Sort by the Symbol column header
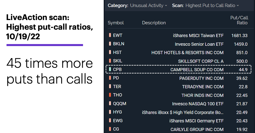This screenshot has width=255, height=133. tap(116, 23)
